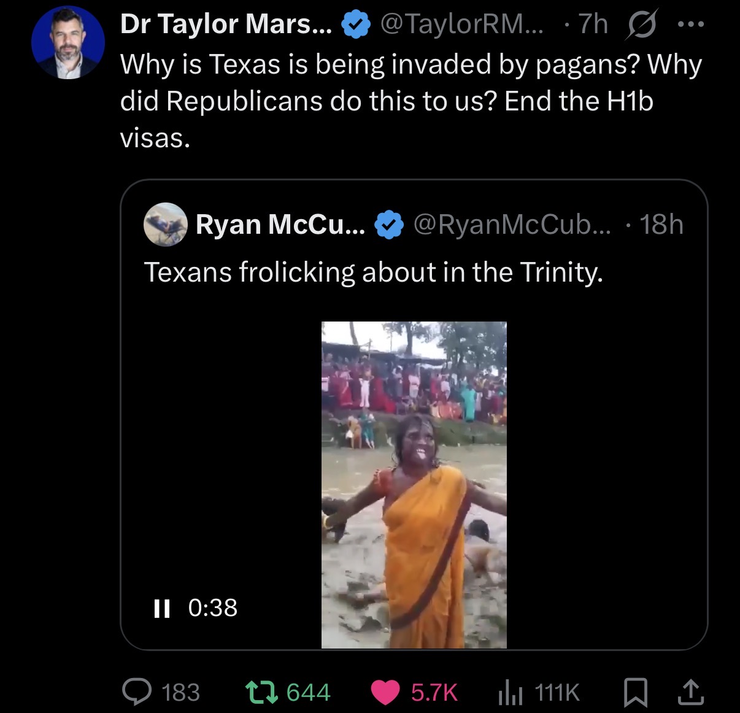Screen dimensions: 740x713
Task: Toggle the pink heart like icon
Action: 385,692
